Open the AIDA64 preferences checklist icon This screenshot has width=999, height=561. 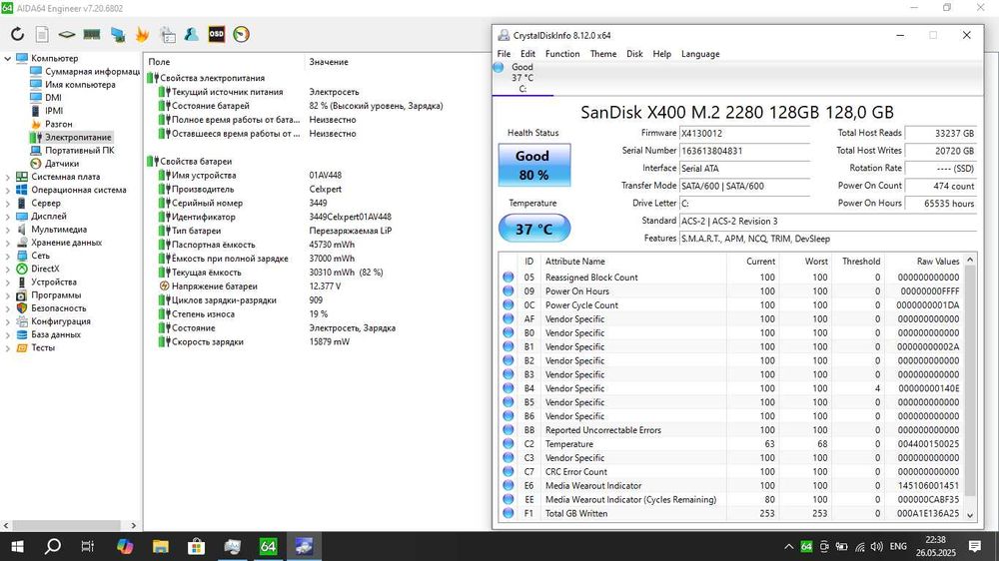click(168, 34)
